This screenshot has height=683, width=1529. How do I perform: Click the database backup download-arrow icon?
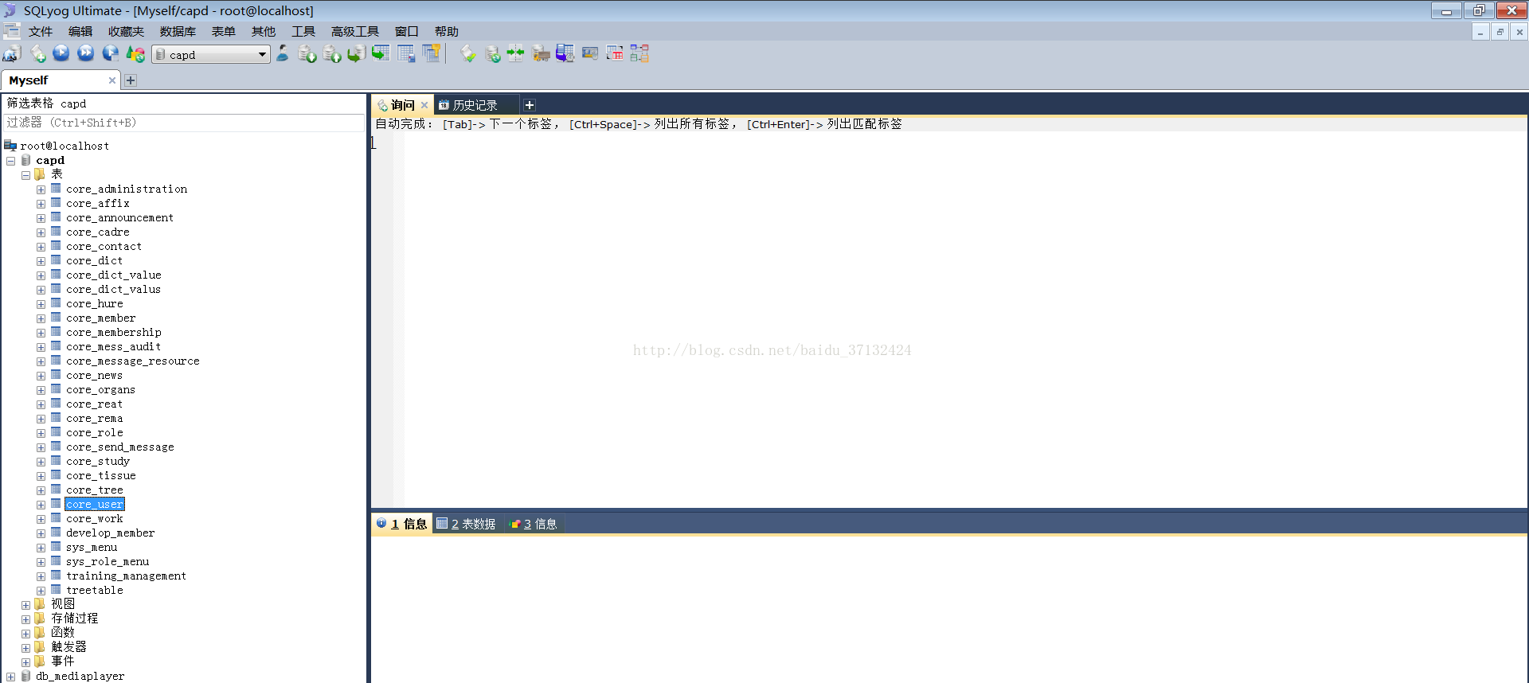tap(307, 53)
